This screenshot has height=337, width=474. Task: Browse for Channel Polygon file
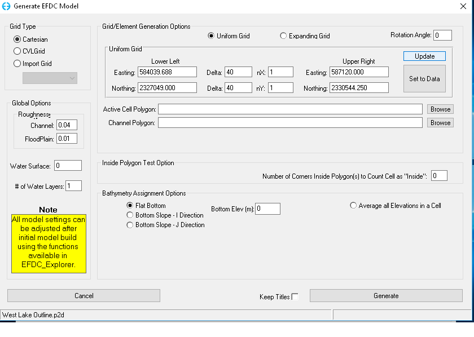[440, 123]
